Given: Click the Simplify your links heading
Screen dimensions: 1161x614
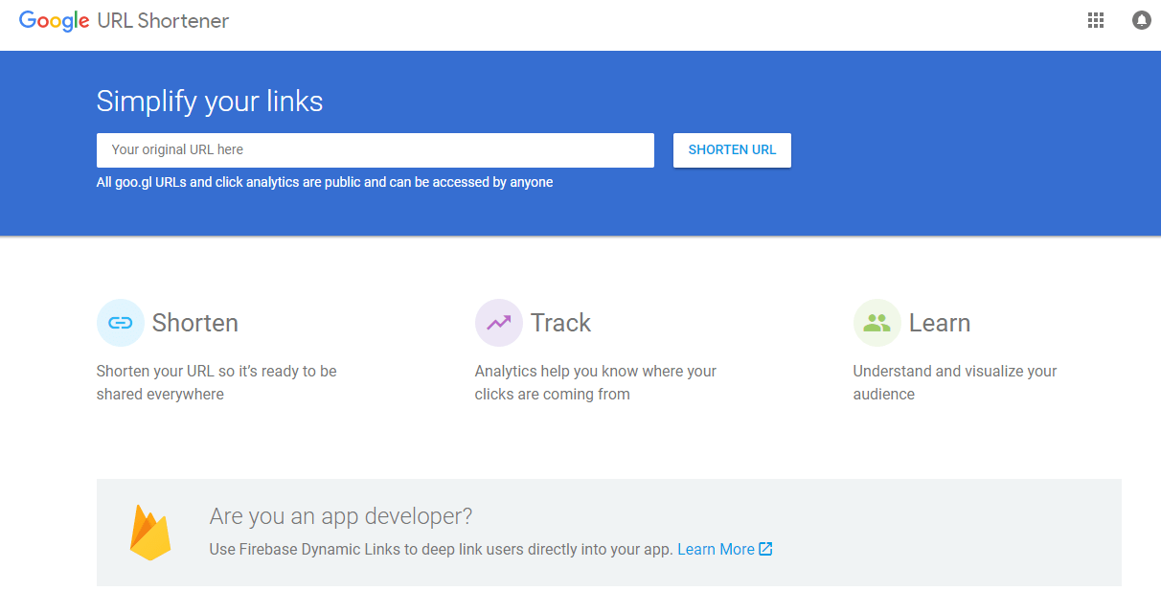Looking at the screenshot, I should 210,102.
